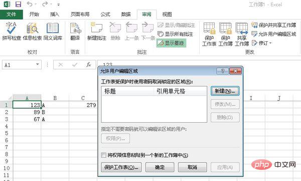Click the 取消 cancel button
The image size is (301, 181).
coord(192,167)
